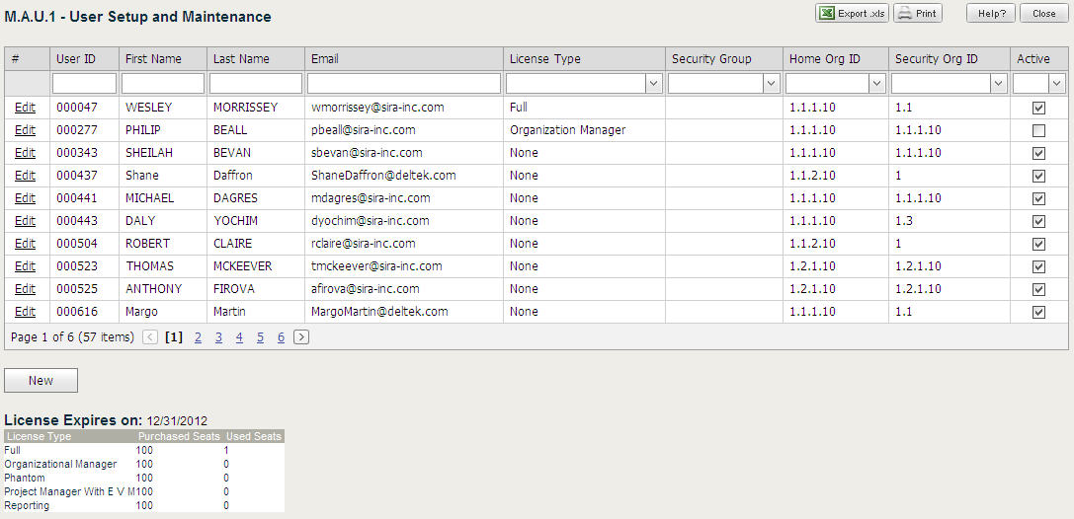This screenshot has width=1074, height=519.
Task: Go to page 6 of results
Action: click(x=281, y=337)
